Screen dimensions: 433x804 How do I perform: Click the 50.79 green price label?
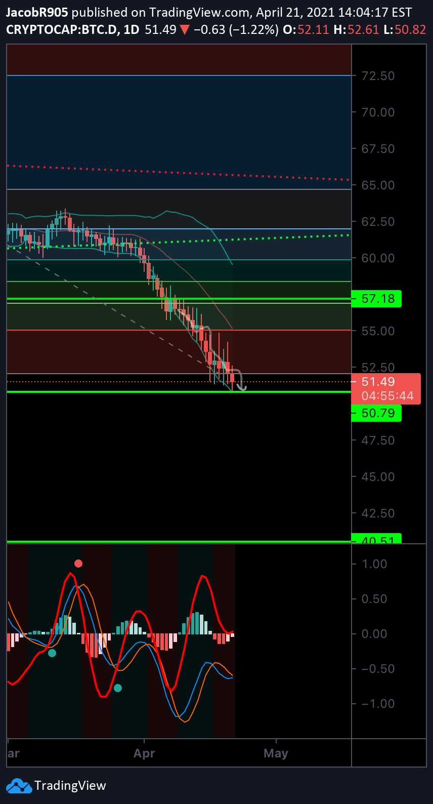tap(376, 413)
